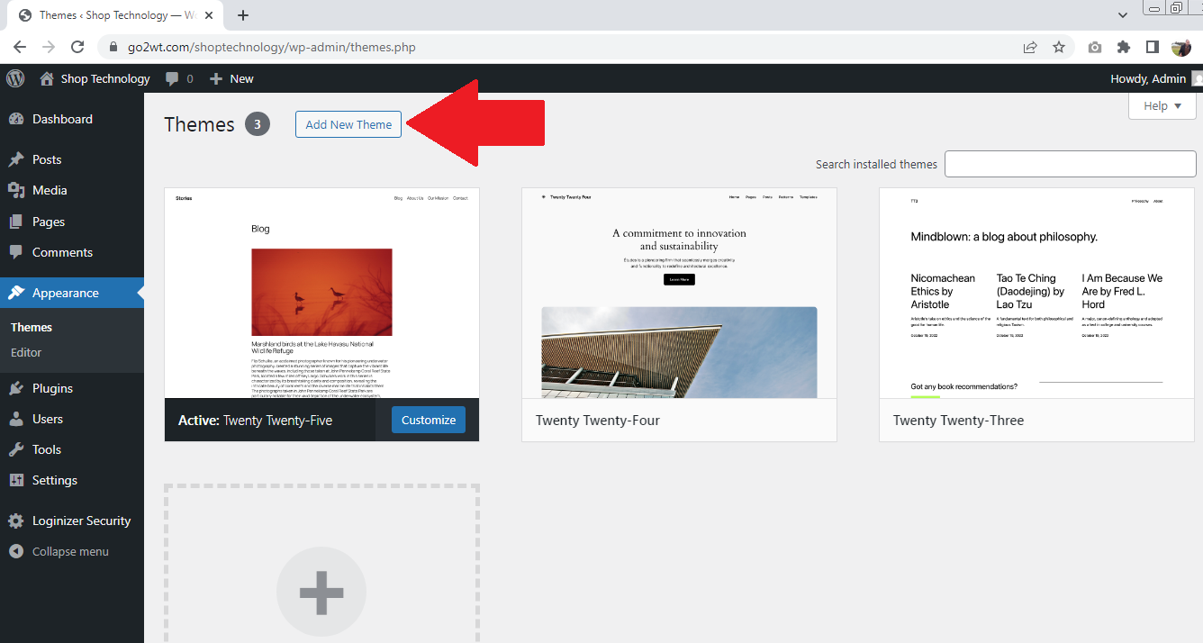Image resolution: width=1203 pixels, height=643 pixels.
Task: Click the Collapse menu arrow icon
Action: click(x=16, y=551)
